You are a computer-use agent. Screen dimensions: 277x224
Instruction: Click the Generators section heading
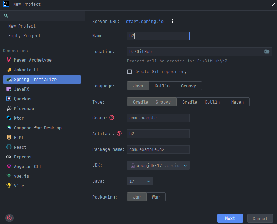point(15,51)
